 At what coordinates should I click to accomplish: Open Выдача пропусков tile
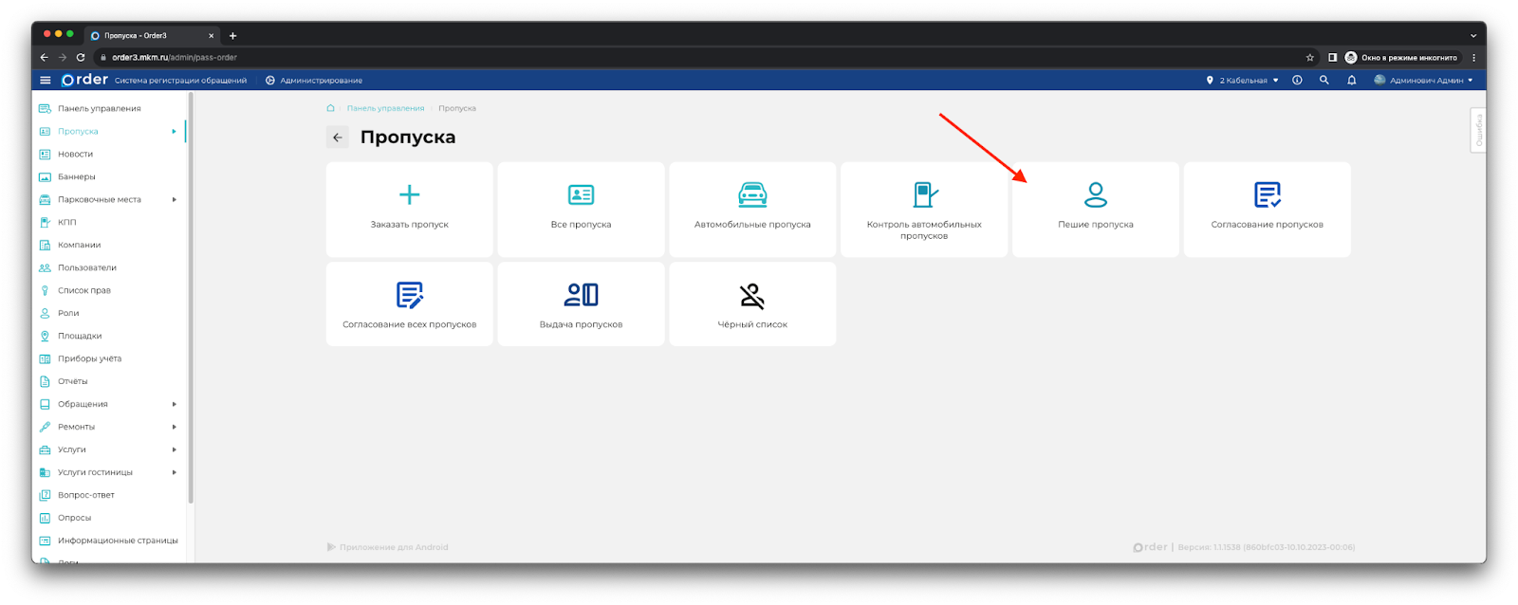tap(581, 304)
